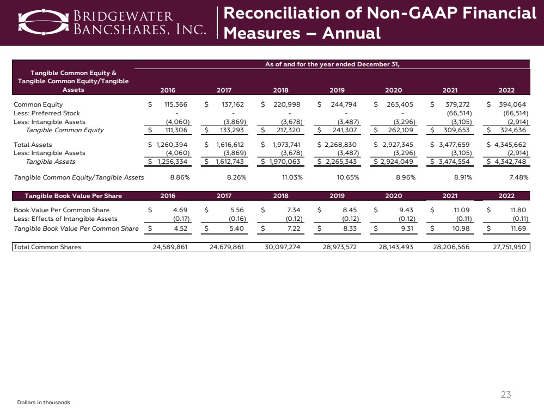The width and height of the screenshot is (544, 408).
Task: Select the Dollars in thousands footnote
Action: pos(44,402)
